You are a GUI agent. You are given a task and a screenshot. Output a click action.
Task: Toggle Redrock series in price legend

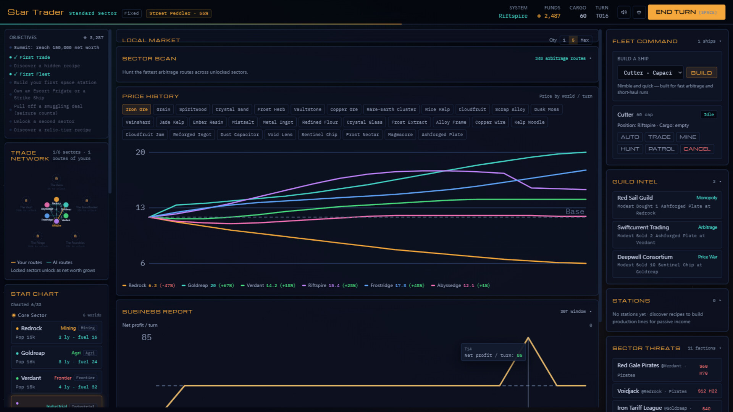(149, 285)
